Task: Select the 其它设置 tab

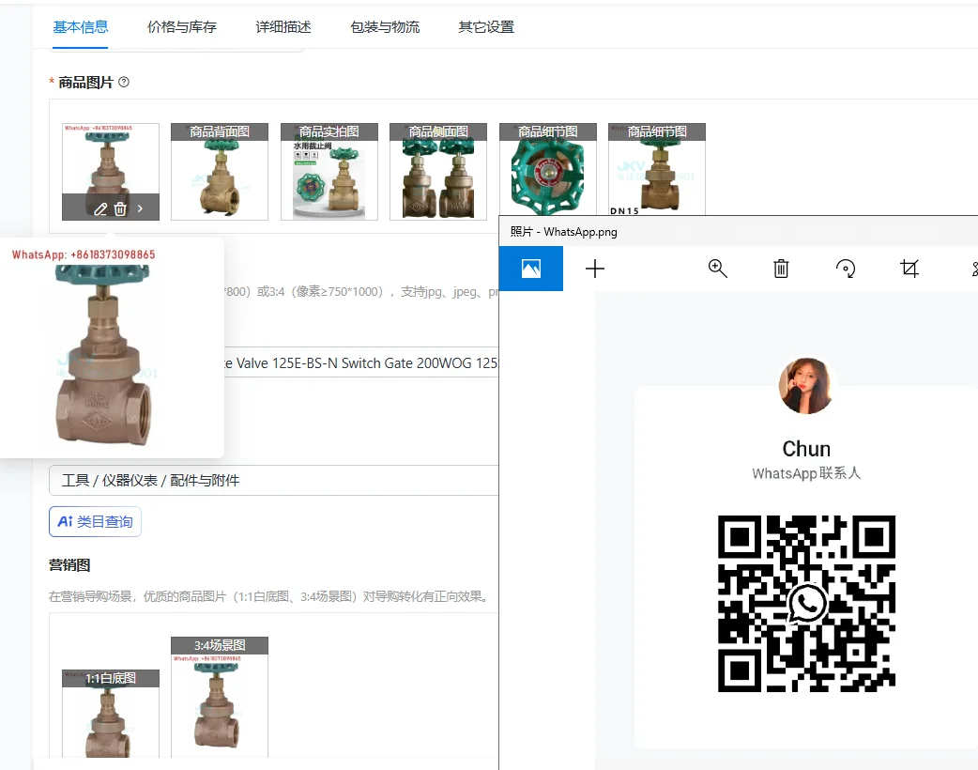Action: click(486, 27)
